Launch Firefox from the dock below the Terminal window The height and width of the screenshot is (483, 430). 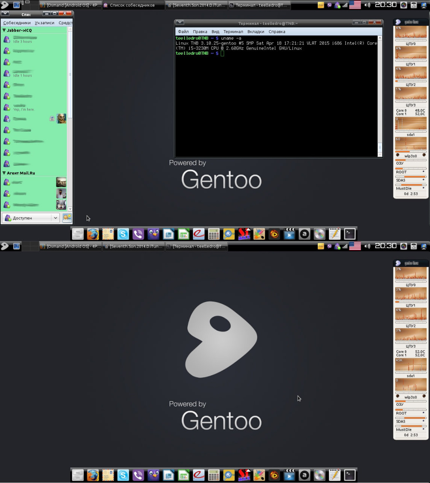coord(93,234)
